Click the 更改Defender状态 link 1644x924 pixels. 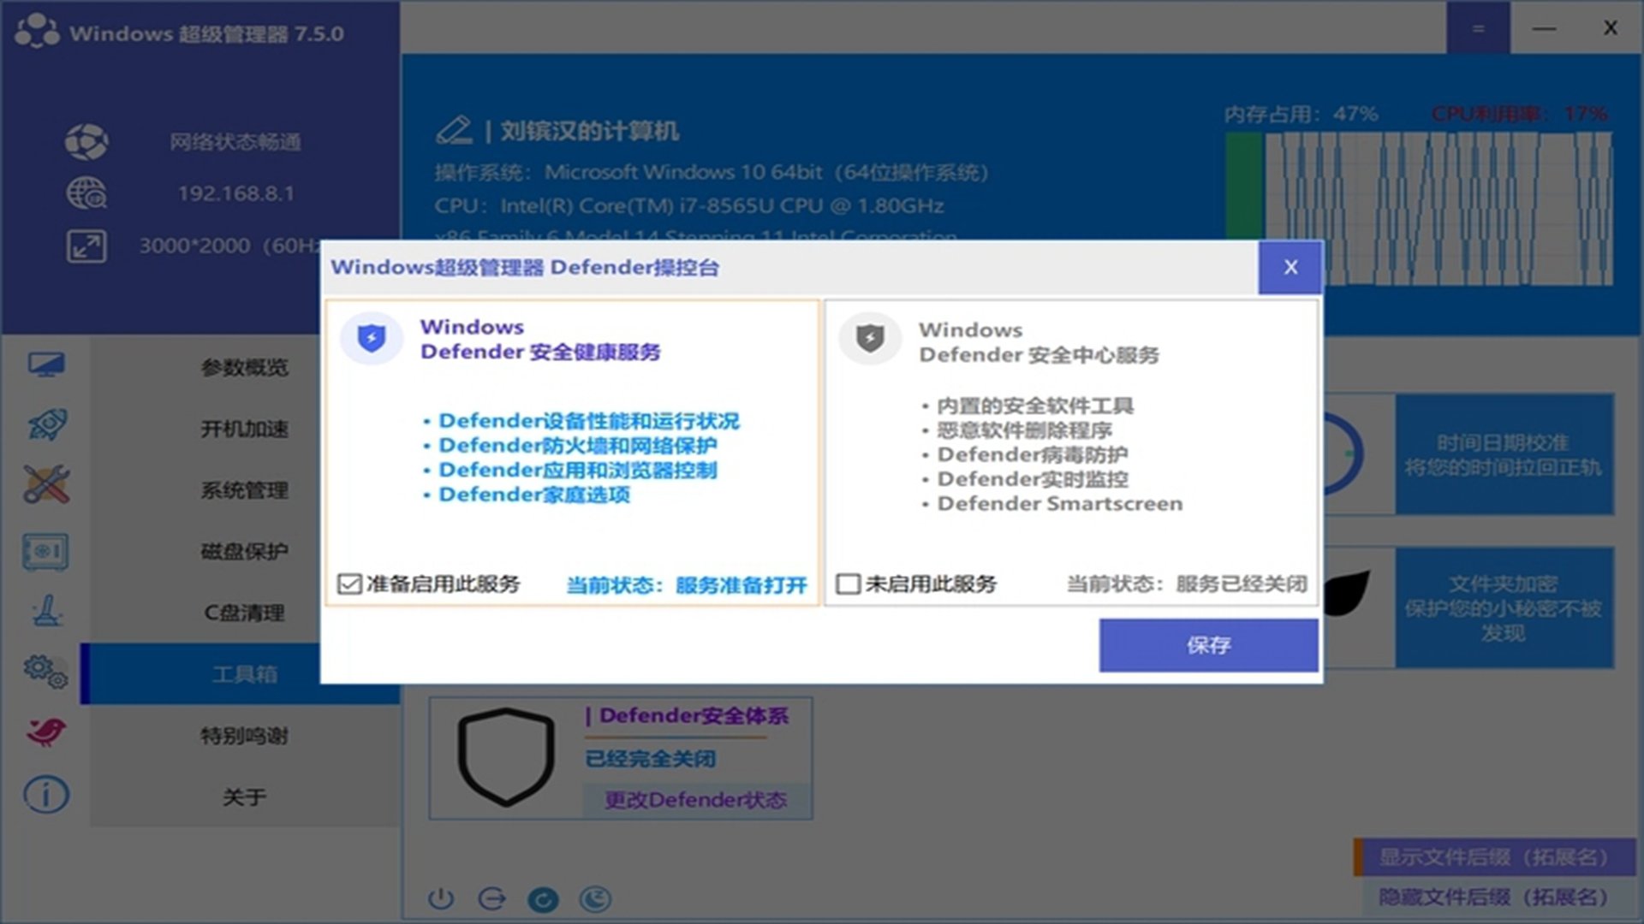pos(695,800)
